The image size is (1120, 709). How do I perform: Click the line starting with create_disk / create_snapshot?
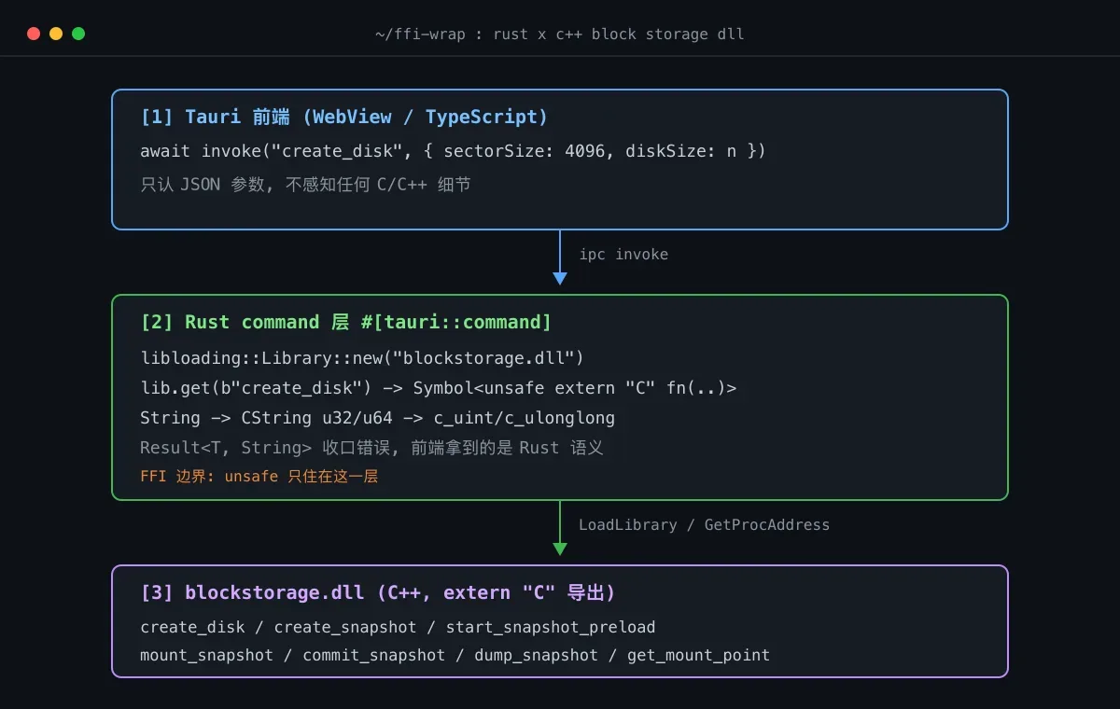[398, 627]
